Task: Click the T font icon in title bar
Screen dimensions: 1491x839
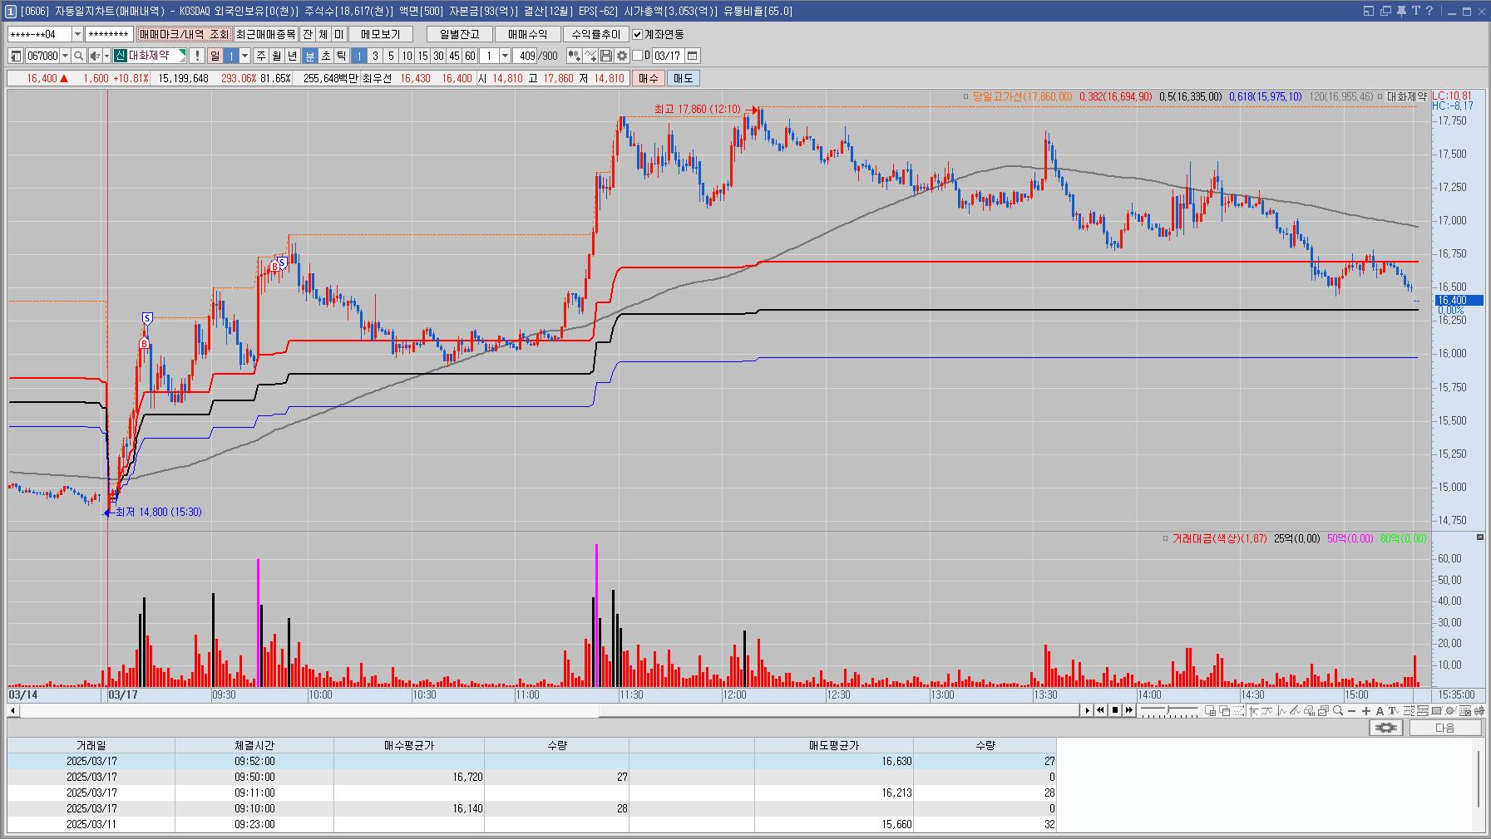Action: coord(1415,11)
